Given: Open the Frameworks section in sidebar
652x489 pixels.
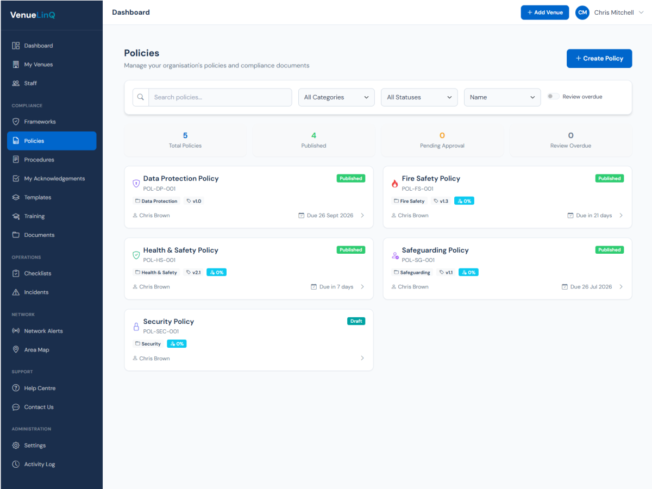Looking at the screenshot, I should [36, 121].
